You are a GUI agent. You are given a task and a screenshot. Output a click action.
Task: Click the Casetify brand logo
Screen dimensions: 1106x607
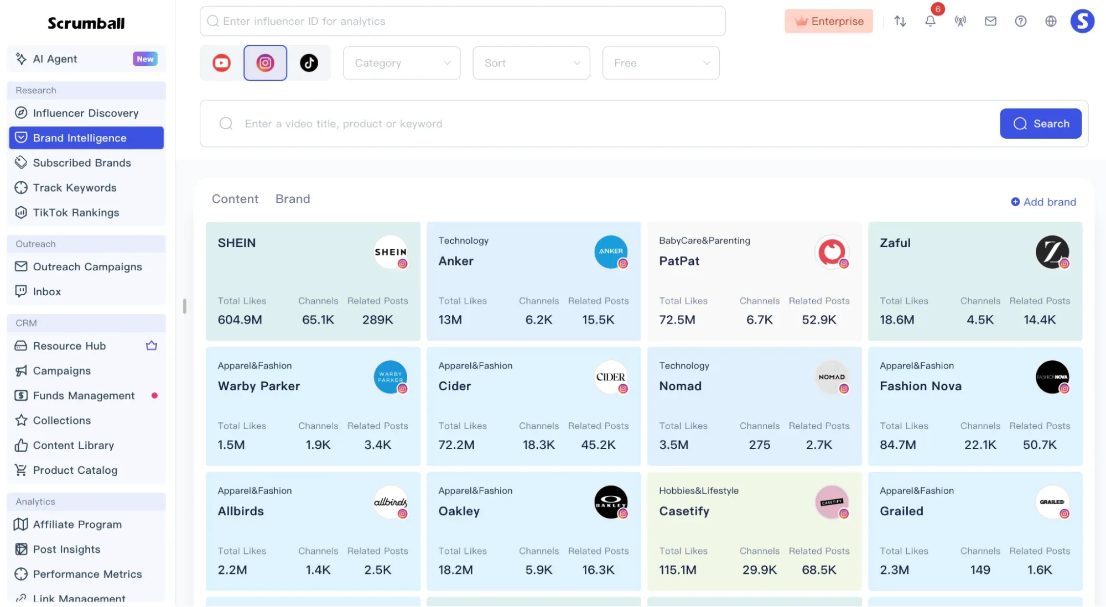(832, 502)
